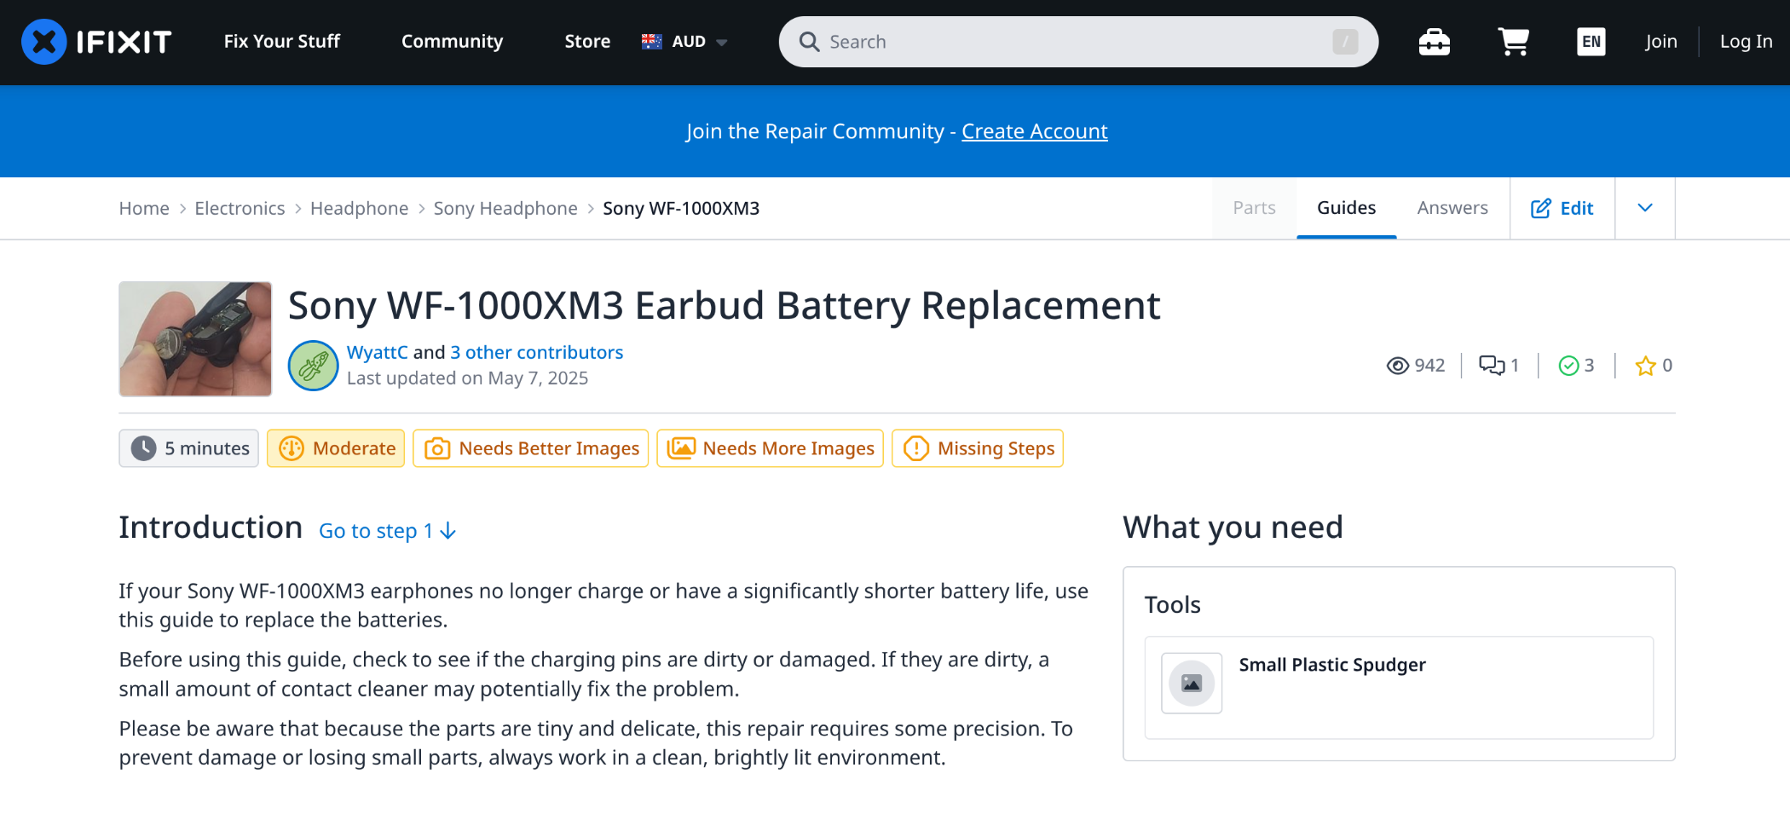The width and height of the screenshot is (1790, 837).
Task: Click the comments count icon
Action: click(x=1492, y=366)
